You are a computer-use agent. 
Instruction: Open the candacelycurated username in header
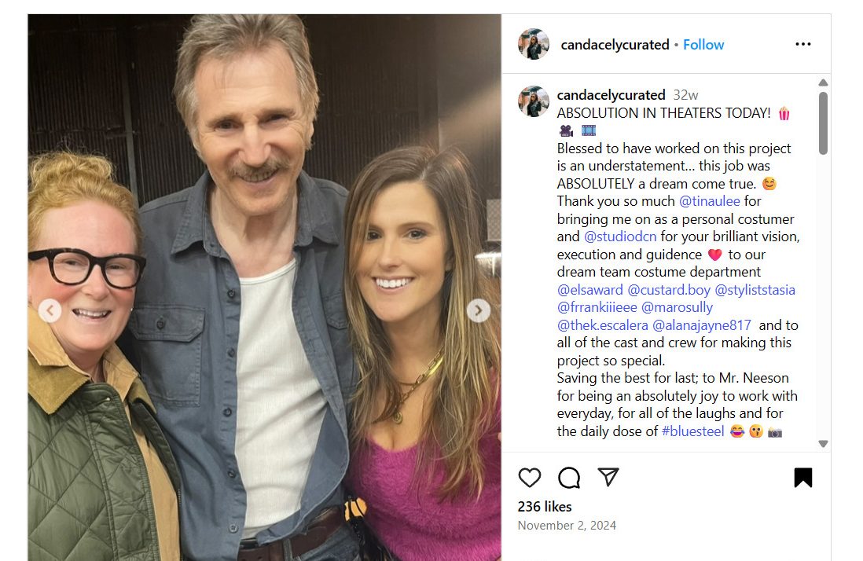[x=615, y=45]
